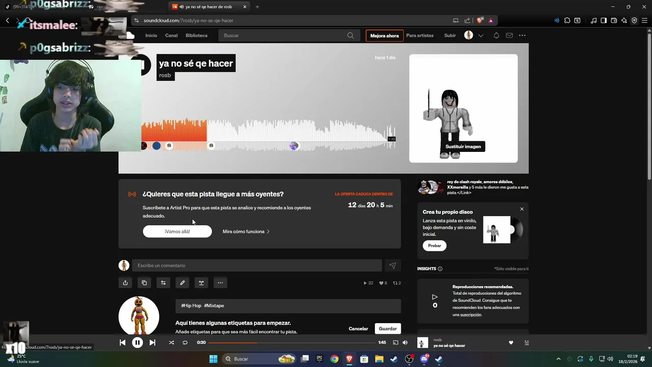Open the suscripción link
Viewport: 652px width, 367px height.
(471, 314)
